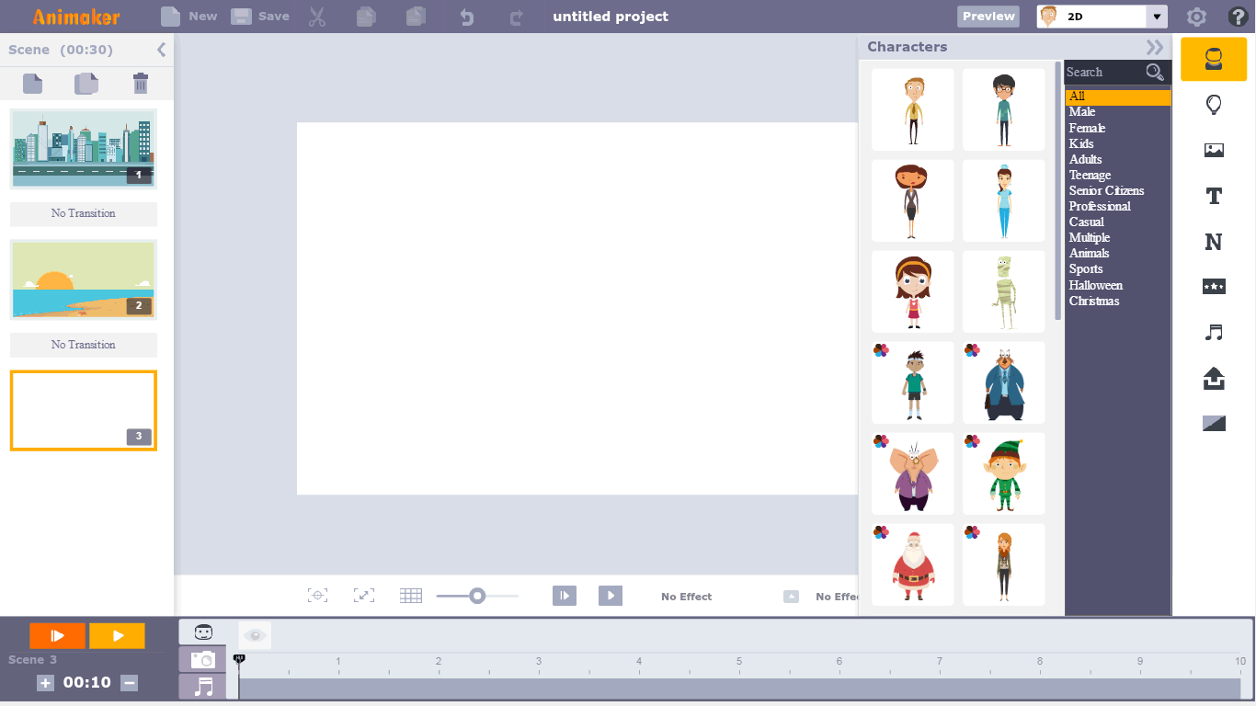Collapse the Characters panel

pyautogui.click(x=1155, y=46)
